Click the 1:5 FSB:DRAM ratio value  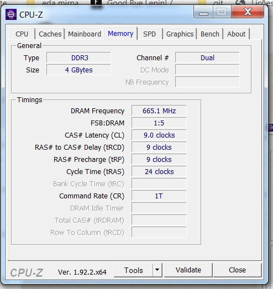click(x=159, y=123)
